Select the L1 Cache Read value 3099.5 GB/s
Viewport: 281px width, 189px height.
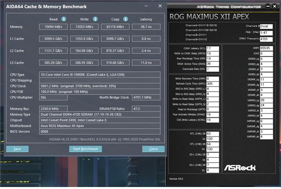coord(54,39)
